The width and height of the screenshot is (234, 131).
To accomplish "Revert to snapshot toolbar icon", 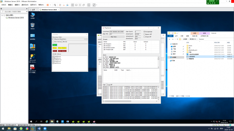I will tap(64, 5).
